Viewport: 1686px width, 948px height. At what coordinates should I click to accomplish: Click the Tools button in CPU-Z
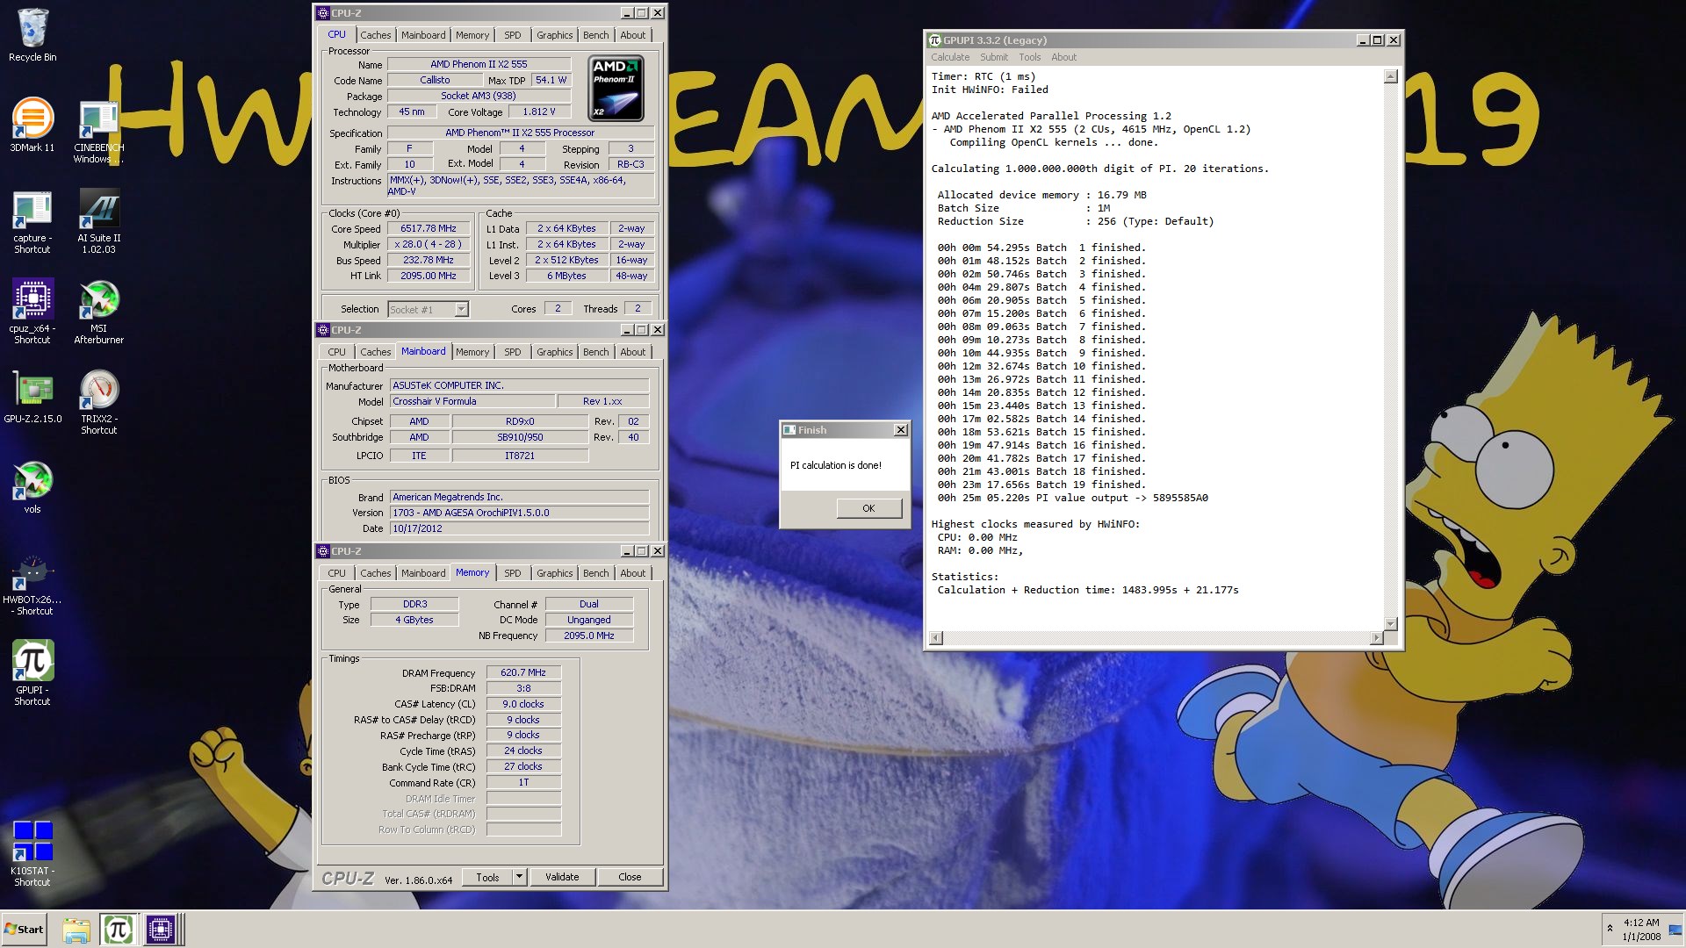click(x=487, y=877)
